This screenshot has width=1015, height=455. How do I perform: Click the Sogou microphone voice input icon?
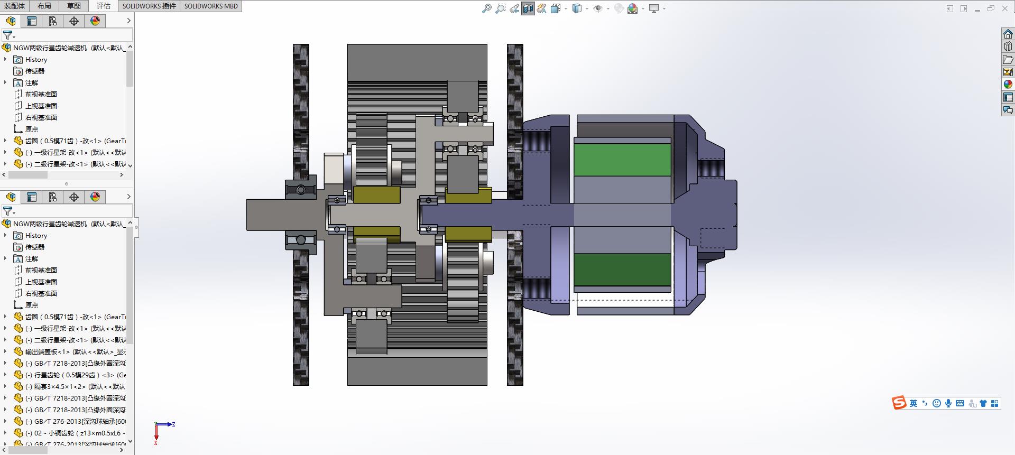pyautogui.click(x=948, y=403)
